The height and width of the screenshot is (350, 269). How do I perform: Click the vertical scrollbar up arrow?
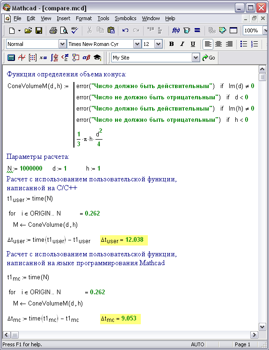click(262, 69)
